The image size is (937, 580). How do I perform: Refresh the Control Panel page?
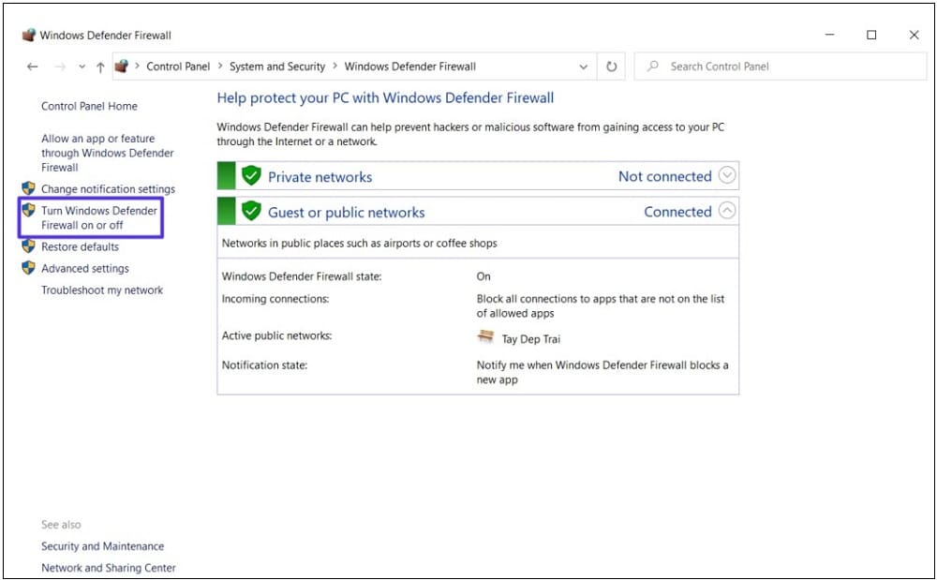(611, 67)
